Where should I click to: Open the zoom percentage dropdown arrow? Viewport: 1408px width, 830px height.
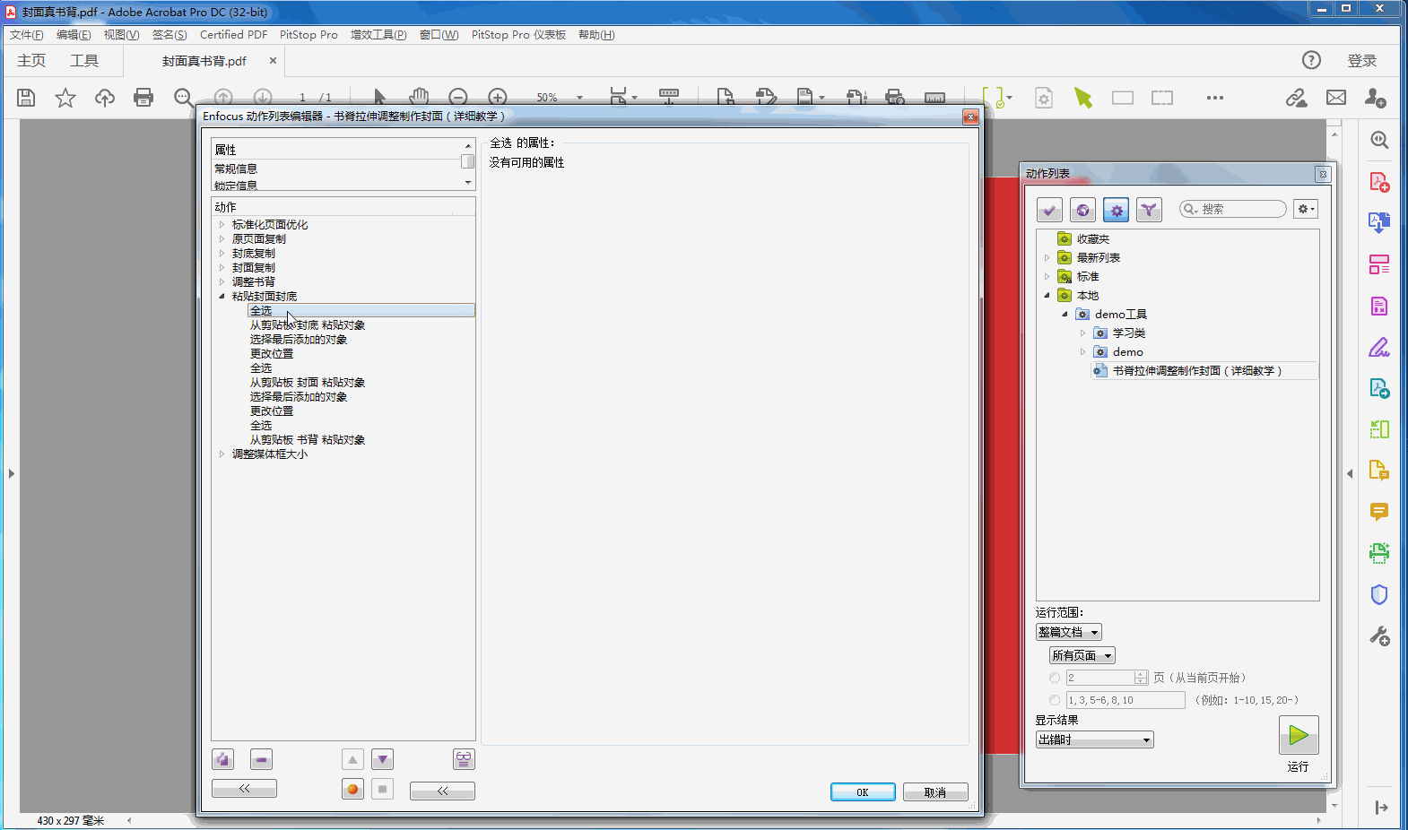[x=579, y=98]
